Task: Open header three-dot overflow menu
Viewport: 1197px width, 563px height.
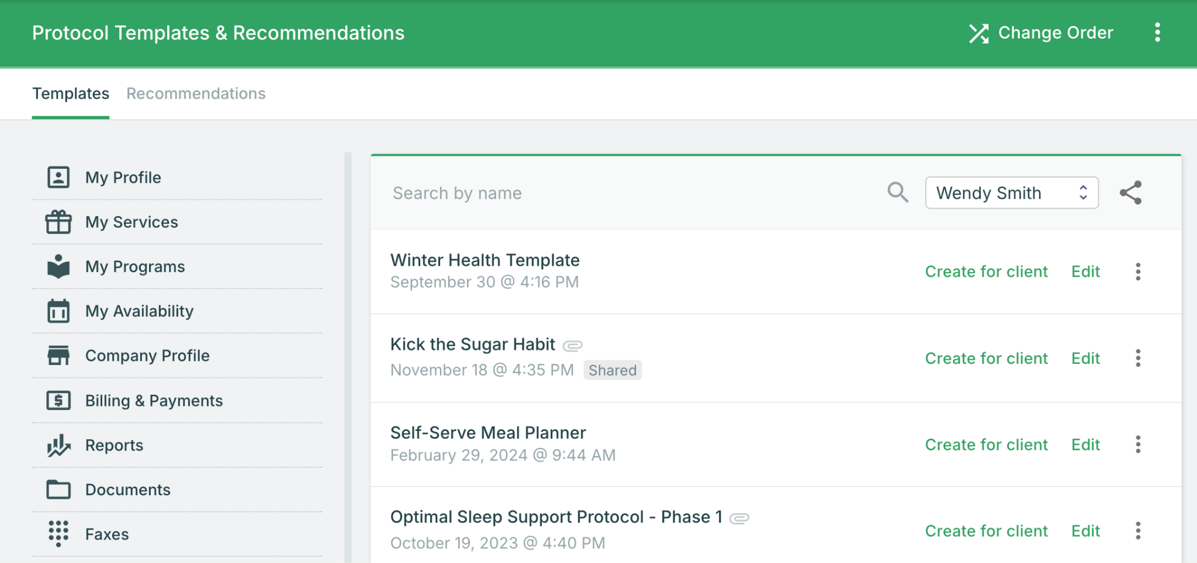Action: click(x=1157, y=33)
